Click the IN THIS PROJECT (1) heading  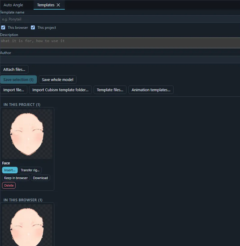[x=22, y=105]
